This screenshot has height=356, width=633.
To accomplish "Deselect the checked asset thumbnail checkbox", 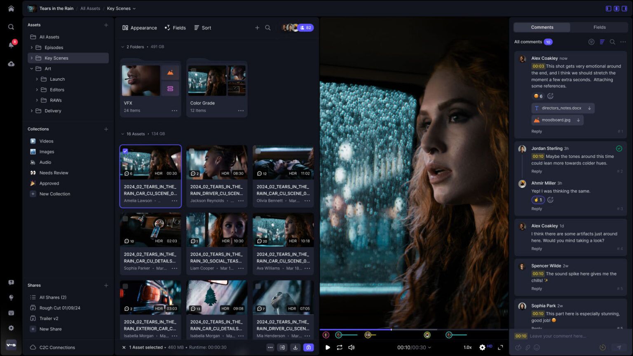I will click(125, 151).
